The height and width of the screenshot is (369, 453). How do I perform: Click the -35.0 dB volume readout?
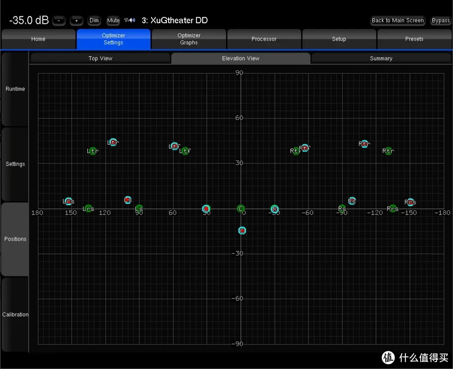click(x=29, y=20)
